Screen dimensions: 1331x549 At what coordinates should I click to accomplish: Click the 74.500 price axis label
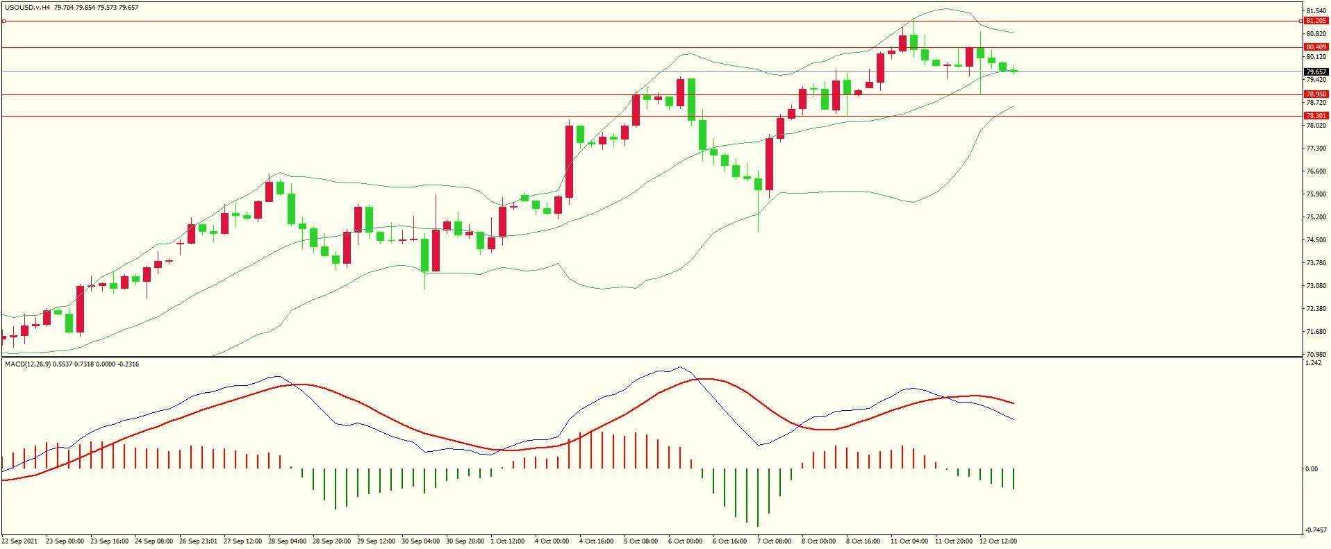[x=1316, y=240]
